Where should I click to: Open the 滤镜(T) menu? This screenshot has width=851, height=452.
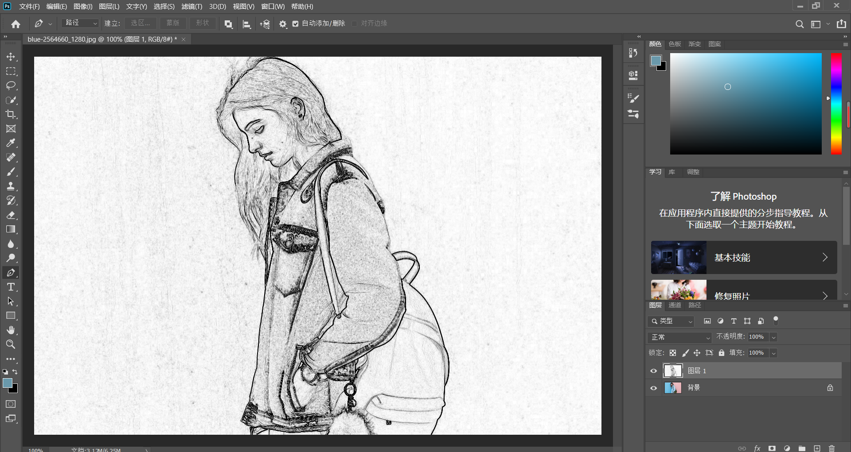(x=191, y=7)
